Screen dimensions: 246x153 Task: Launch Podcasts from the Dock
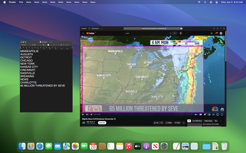(146, 146)
